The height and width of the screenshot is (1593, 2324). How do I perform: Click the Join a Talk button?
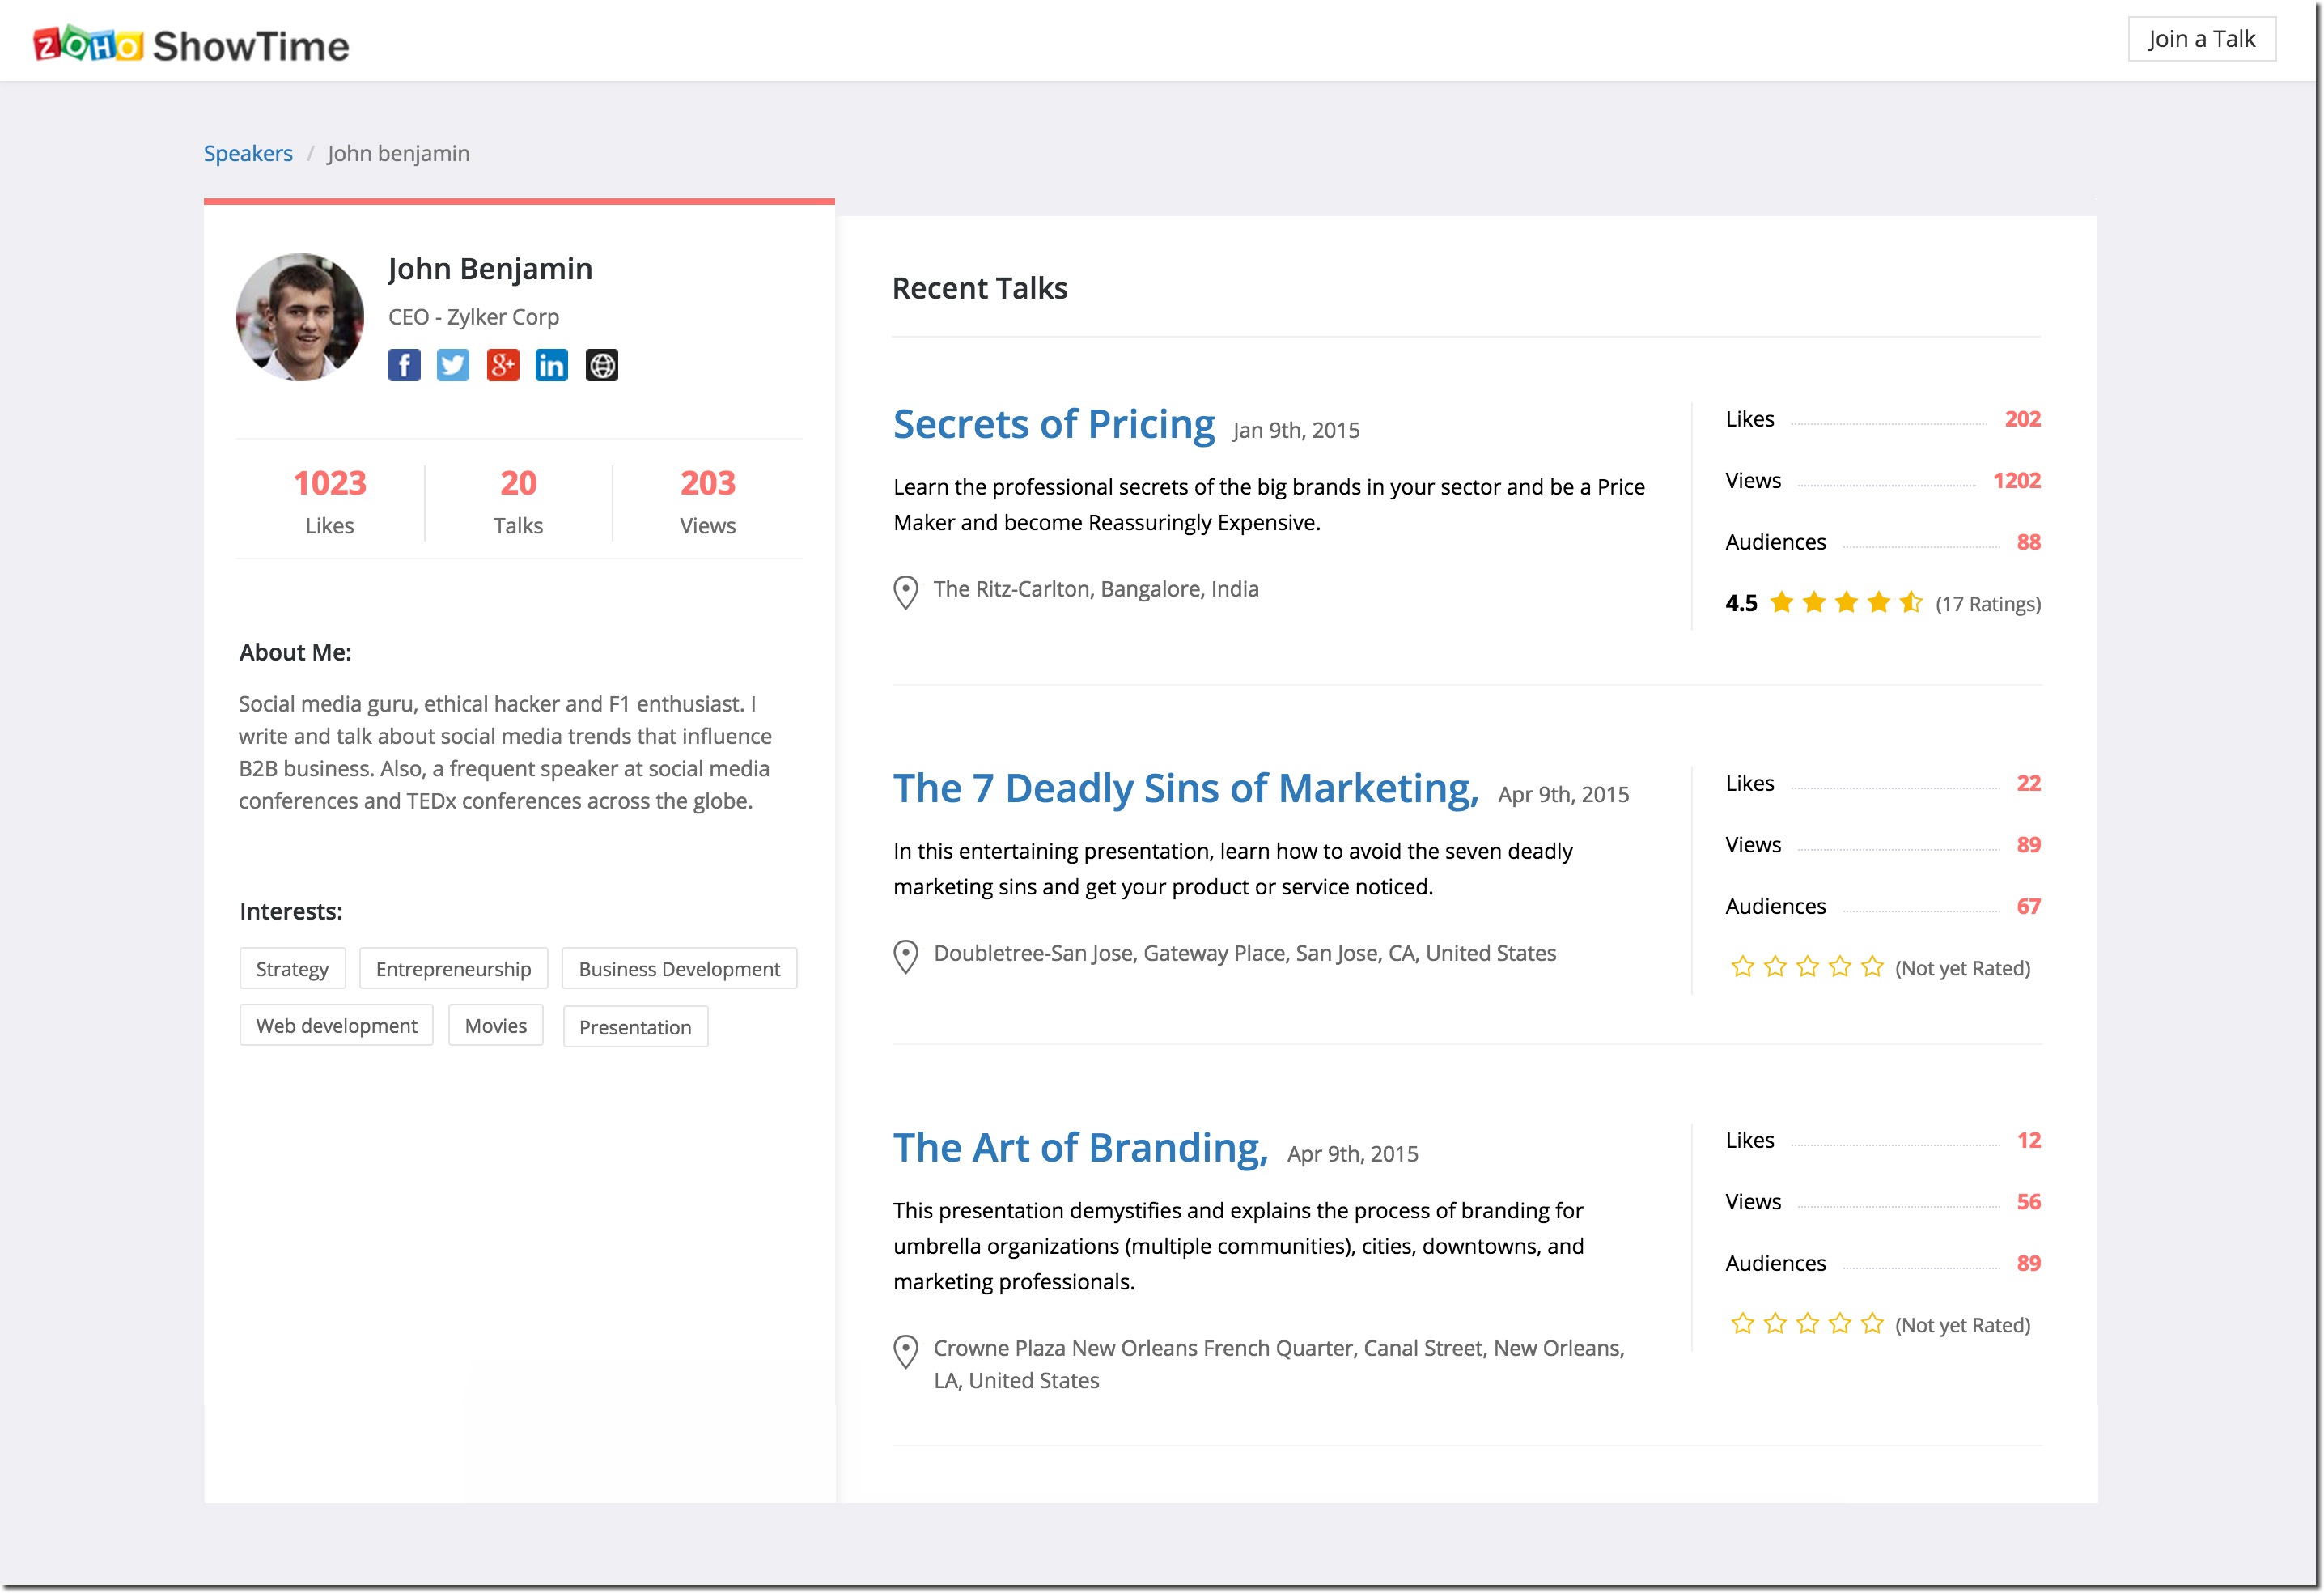[x=2201, y=39]
